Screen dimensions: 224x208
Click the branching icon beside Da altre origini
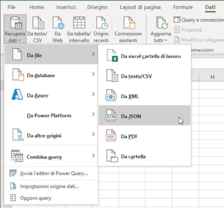[18, 135]
